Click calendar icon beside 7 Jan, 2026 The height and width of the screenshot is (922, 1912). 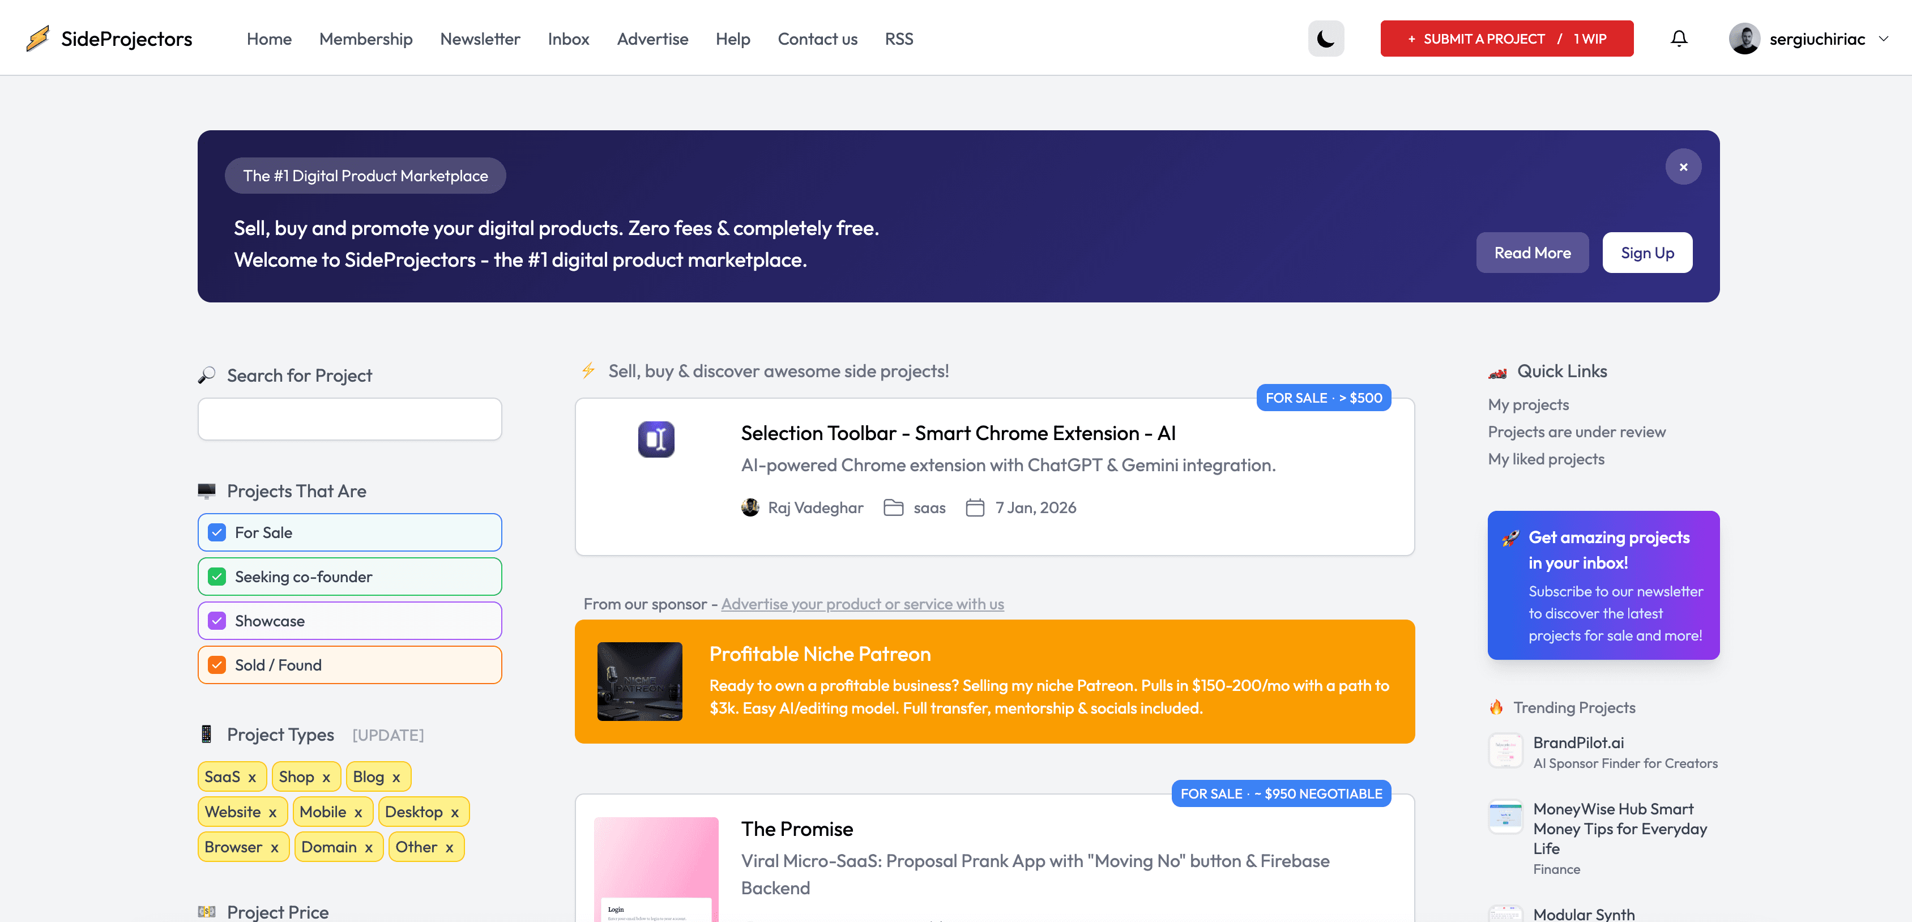click(975, 508)
